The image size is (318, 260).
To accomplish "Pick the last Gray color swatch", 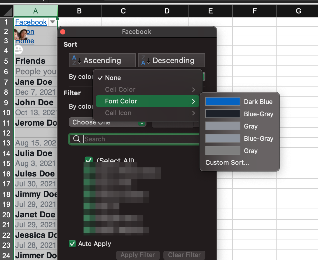I will click(x=223, y=150).
